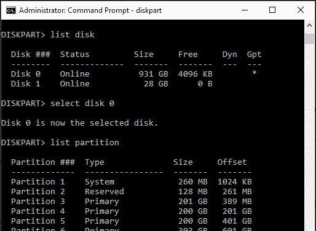
Task: Click Partition 1 System row
Action: point(132,181)
